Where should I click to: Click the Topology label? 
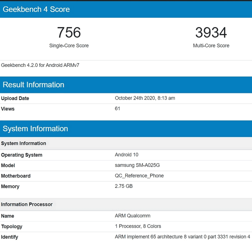(x=11, y=226)
